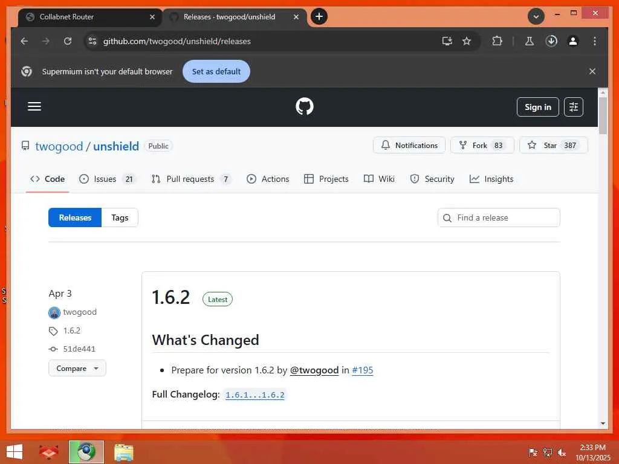Open the Windows Start button
This screenshot has height=464, width=619.
(15, 452)
